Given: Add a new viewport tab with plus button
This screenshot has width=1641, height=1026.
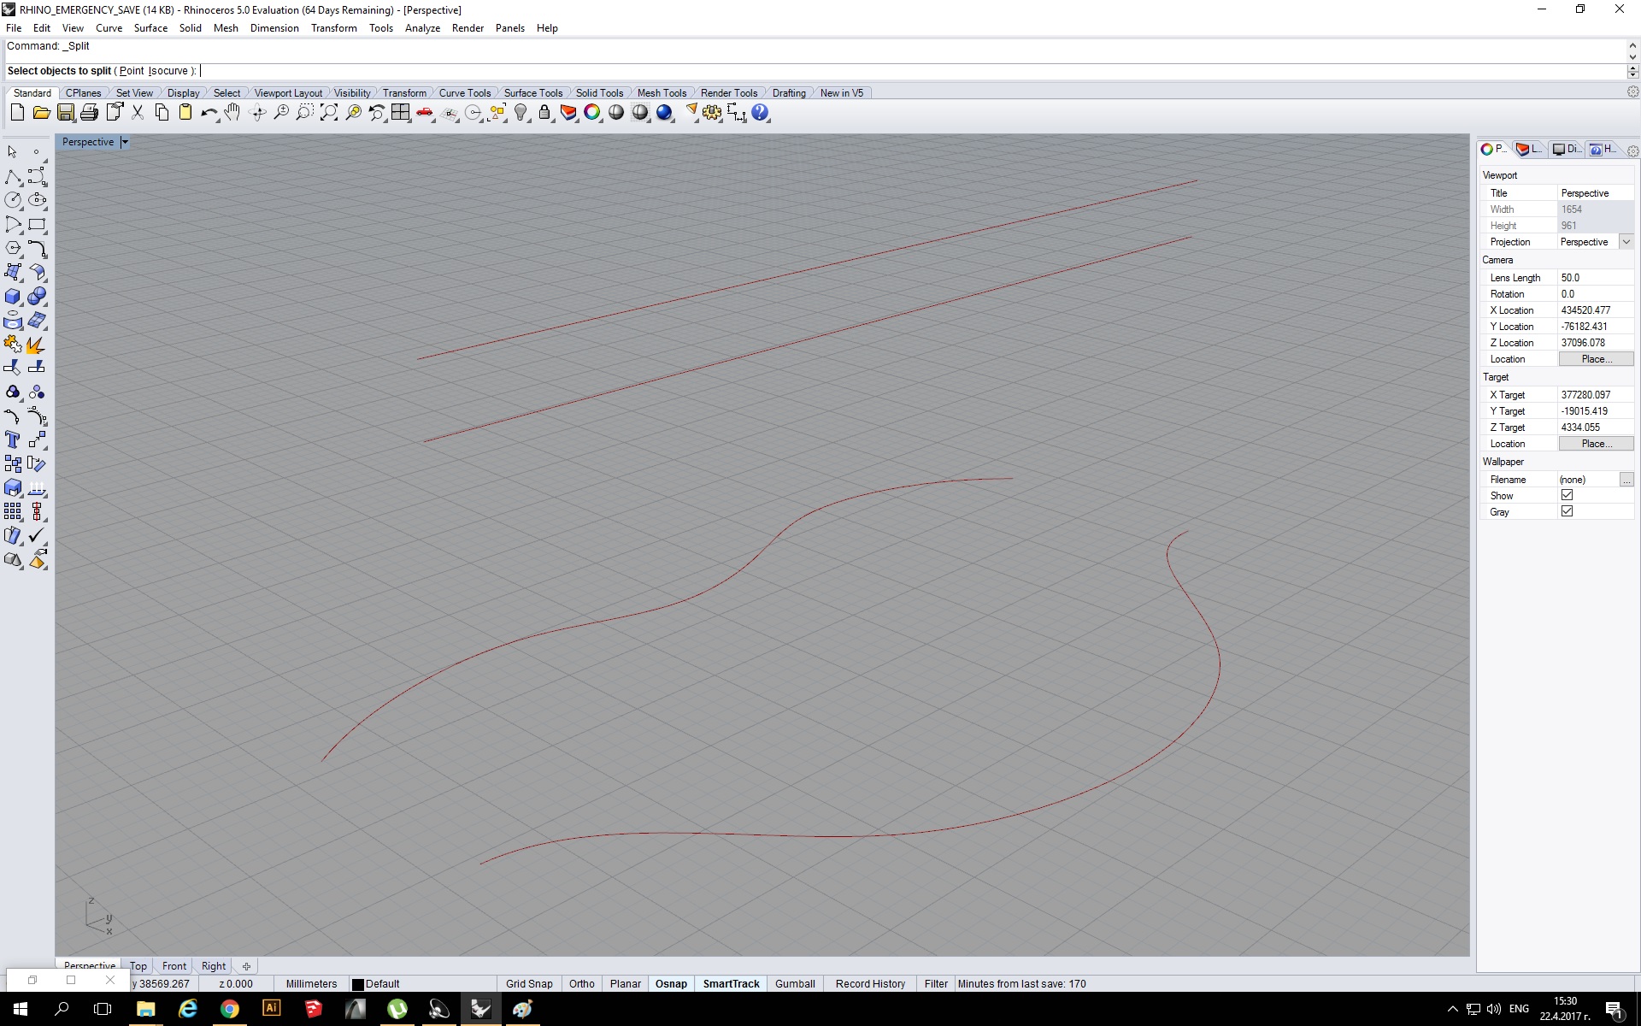Looking at the screenshot, I should click(246, 966).
